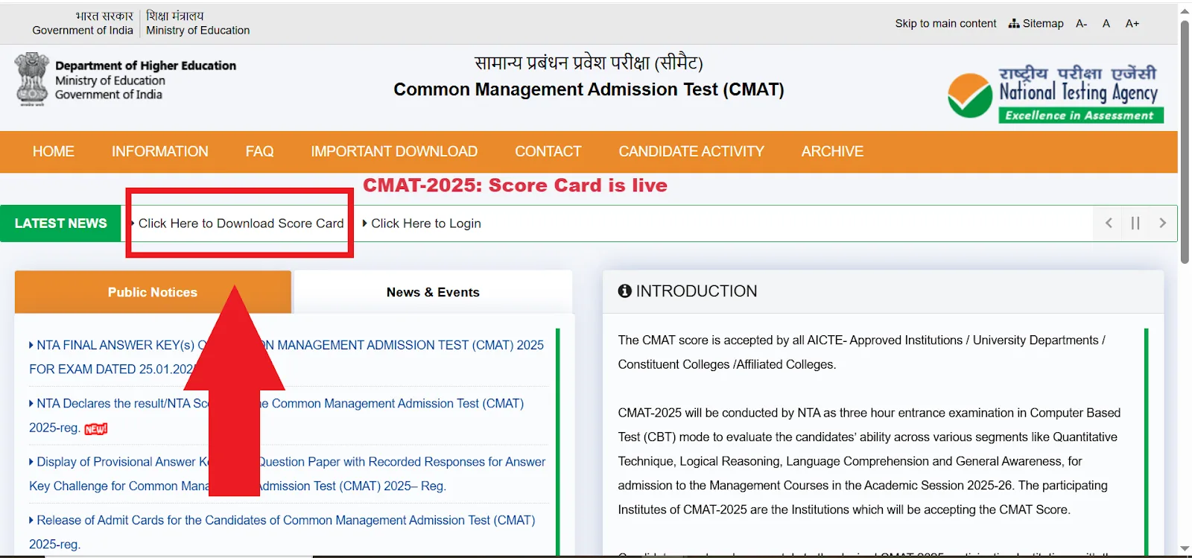The height and width of the screenshot is (558, 1192).
Task: Open the INFORMATION menu
Action: click(160, 151)
